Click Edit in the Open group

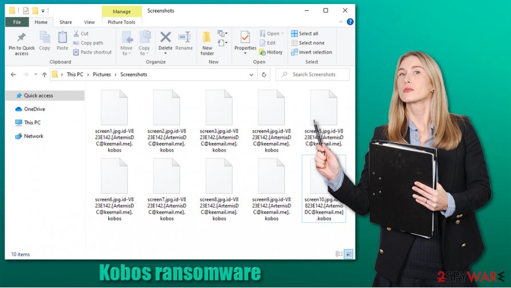point(268,43)
